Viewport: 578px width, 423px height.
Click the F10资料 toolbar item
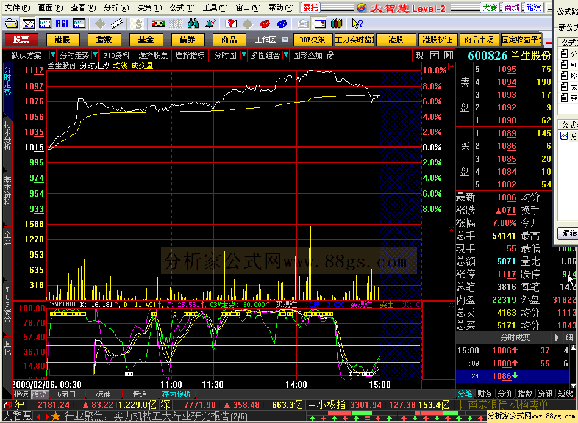(116, 56)
